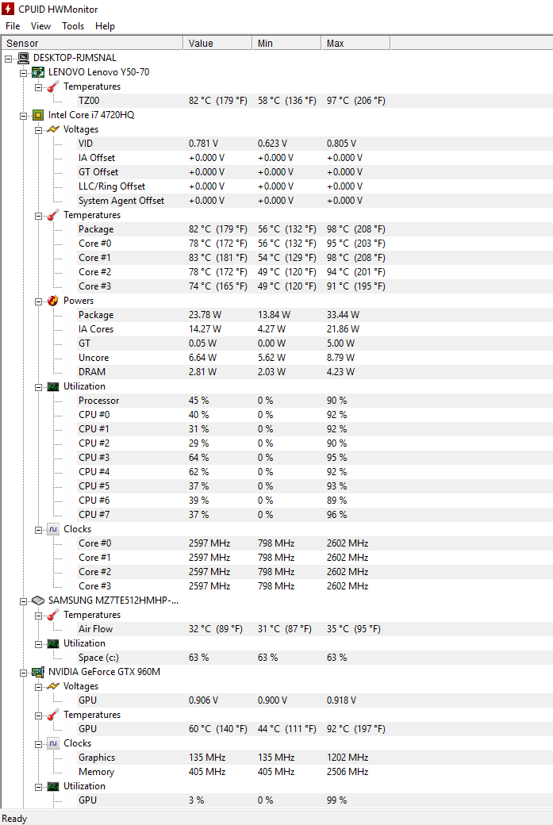553x825 pixels.
Task: Collapse the Intel Core i7 4720HQ node
Action: point(23,116)
